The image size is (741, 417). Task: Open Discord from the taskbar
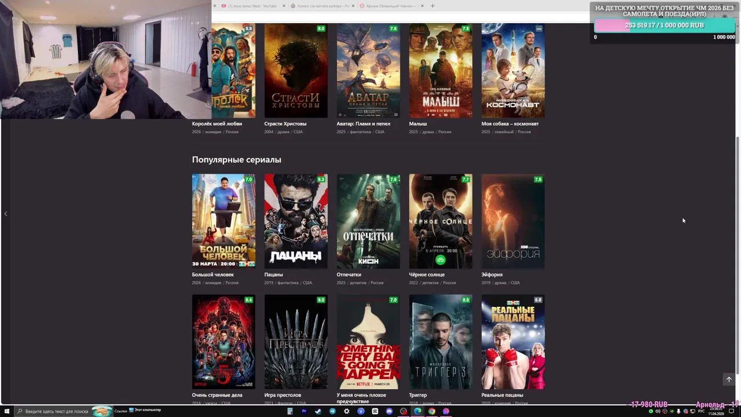coord(389,411)
